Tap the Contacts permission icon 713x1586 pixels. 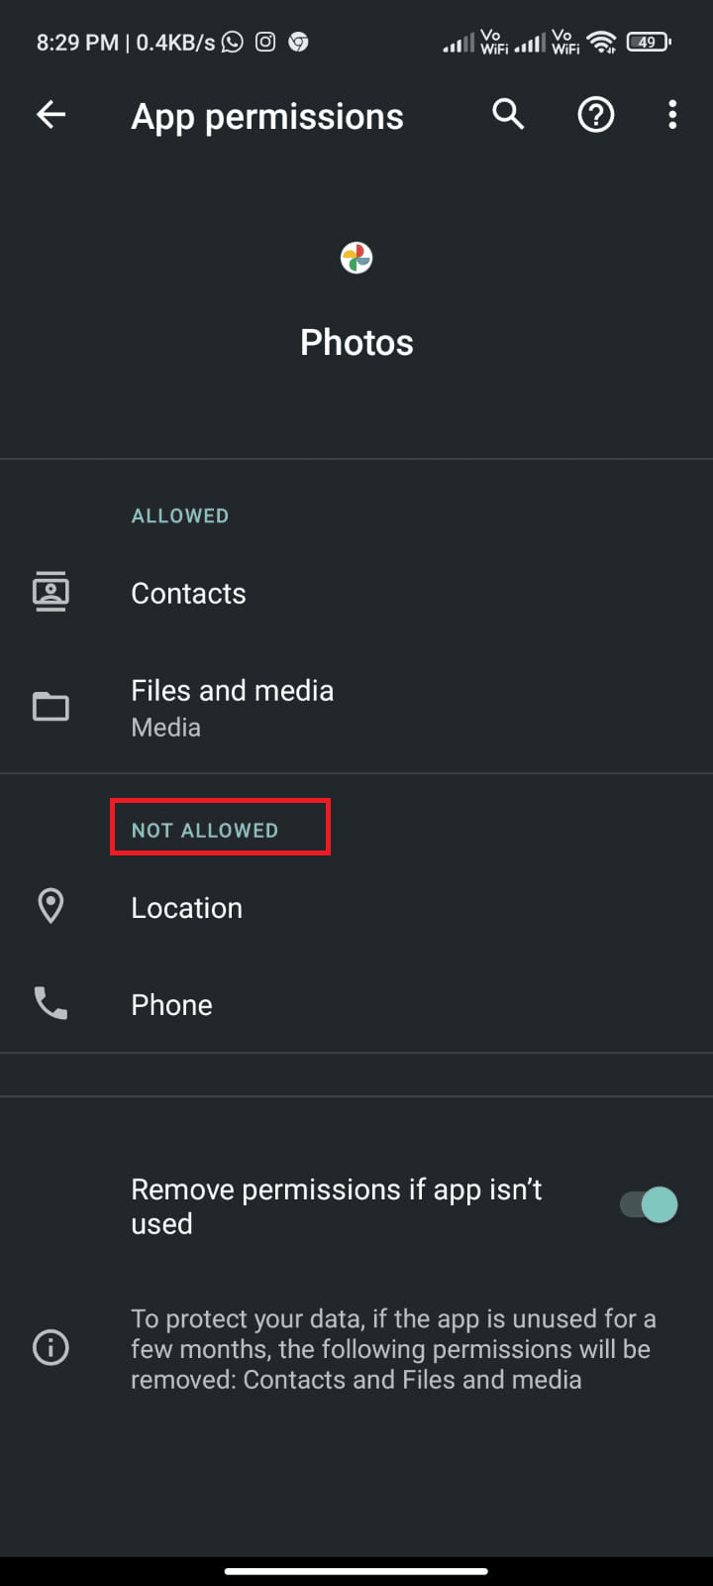[51, 591]
